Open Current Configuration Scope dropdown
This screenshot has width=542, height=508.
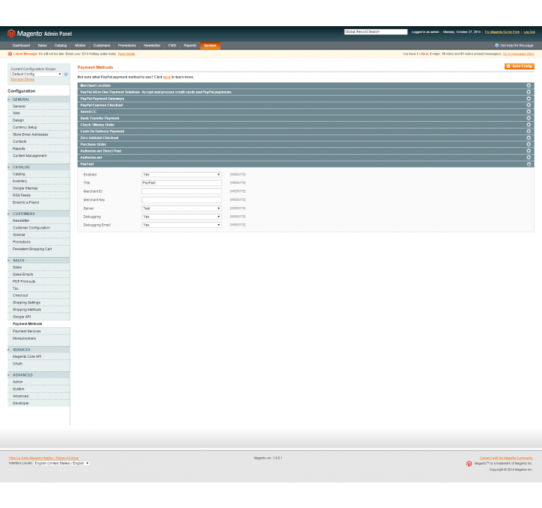coord(37,74)
